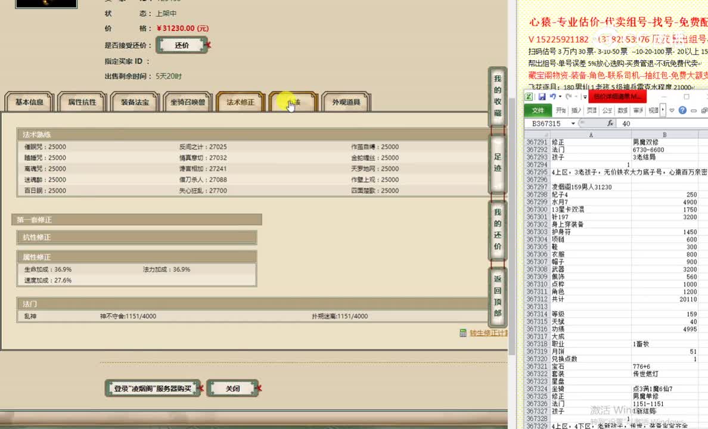Click the 还价 counteroffer button

click(x=181, y=45)
